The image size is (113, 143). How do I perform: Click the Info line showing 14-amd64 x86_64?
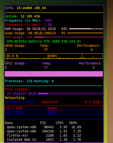[25, 8]
